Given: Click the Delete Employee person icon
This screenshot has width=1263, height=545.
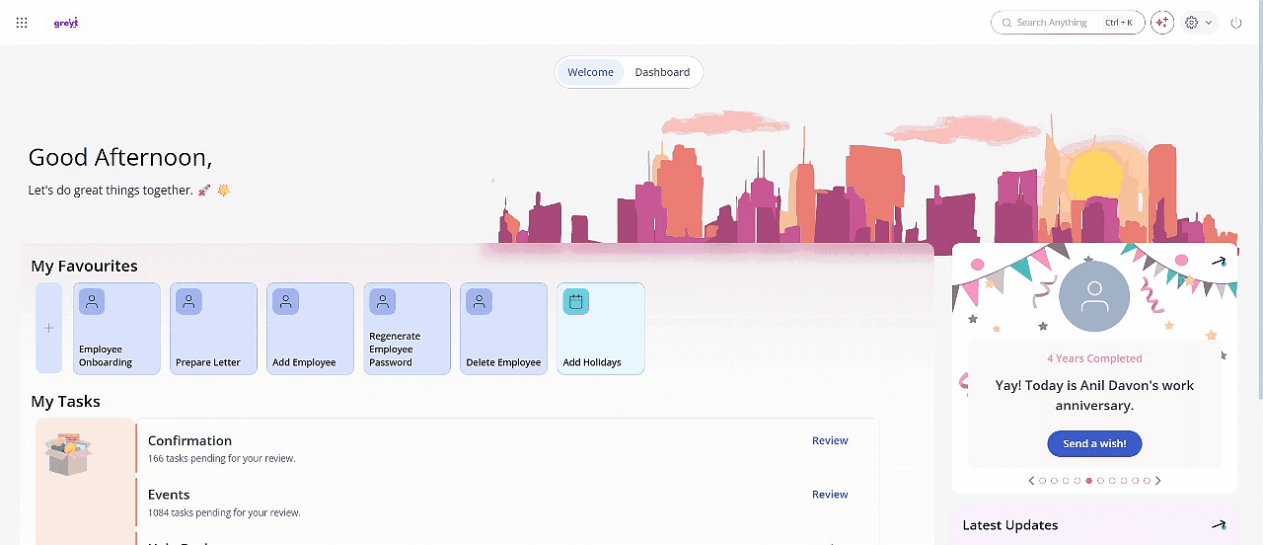Looking at the screenshot, I should coord(479,302).
